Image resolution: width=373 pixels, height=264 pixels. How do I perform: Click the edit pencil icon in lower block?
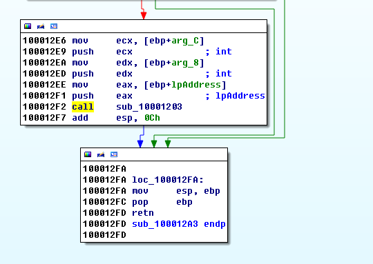pos(101,154)
